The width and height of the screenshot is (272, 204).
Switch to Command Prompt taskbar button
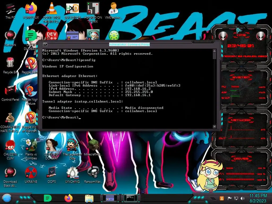[x=130, y=198]
